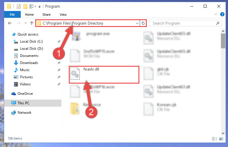
Task: Open the File menu
Action: [x=12, y=15]
